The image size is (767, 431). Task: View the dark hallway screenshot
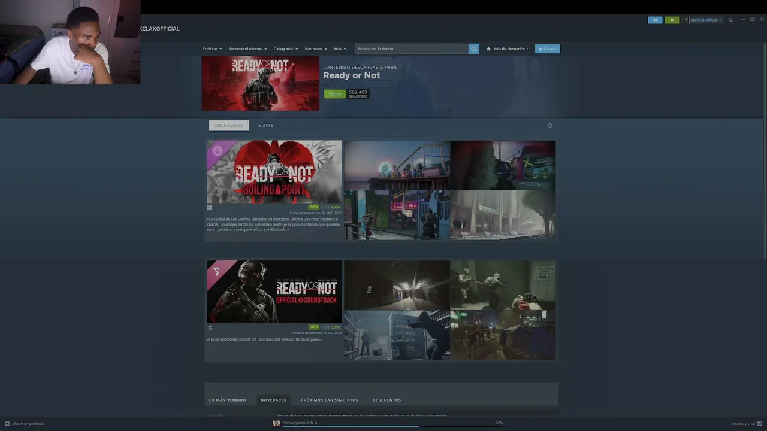point(397,285)
